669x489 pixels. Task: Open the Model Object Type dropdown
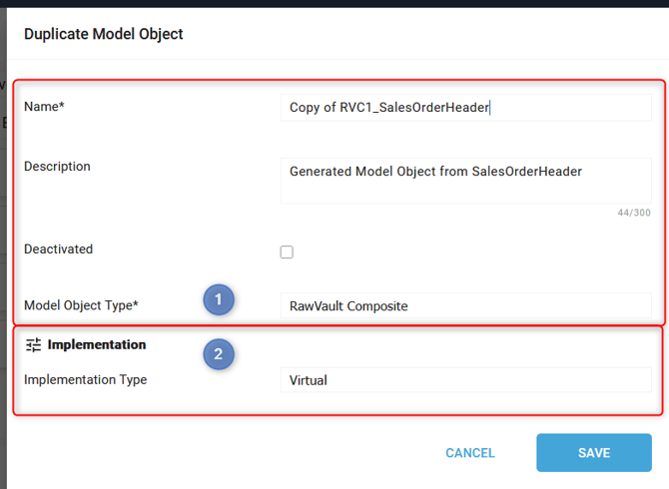point(465,306)
